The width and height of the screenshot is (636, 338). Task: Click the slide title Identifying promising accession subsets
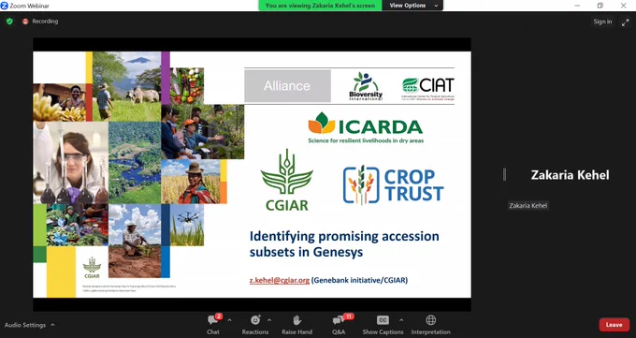(344, 243)
